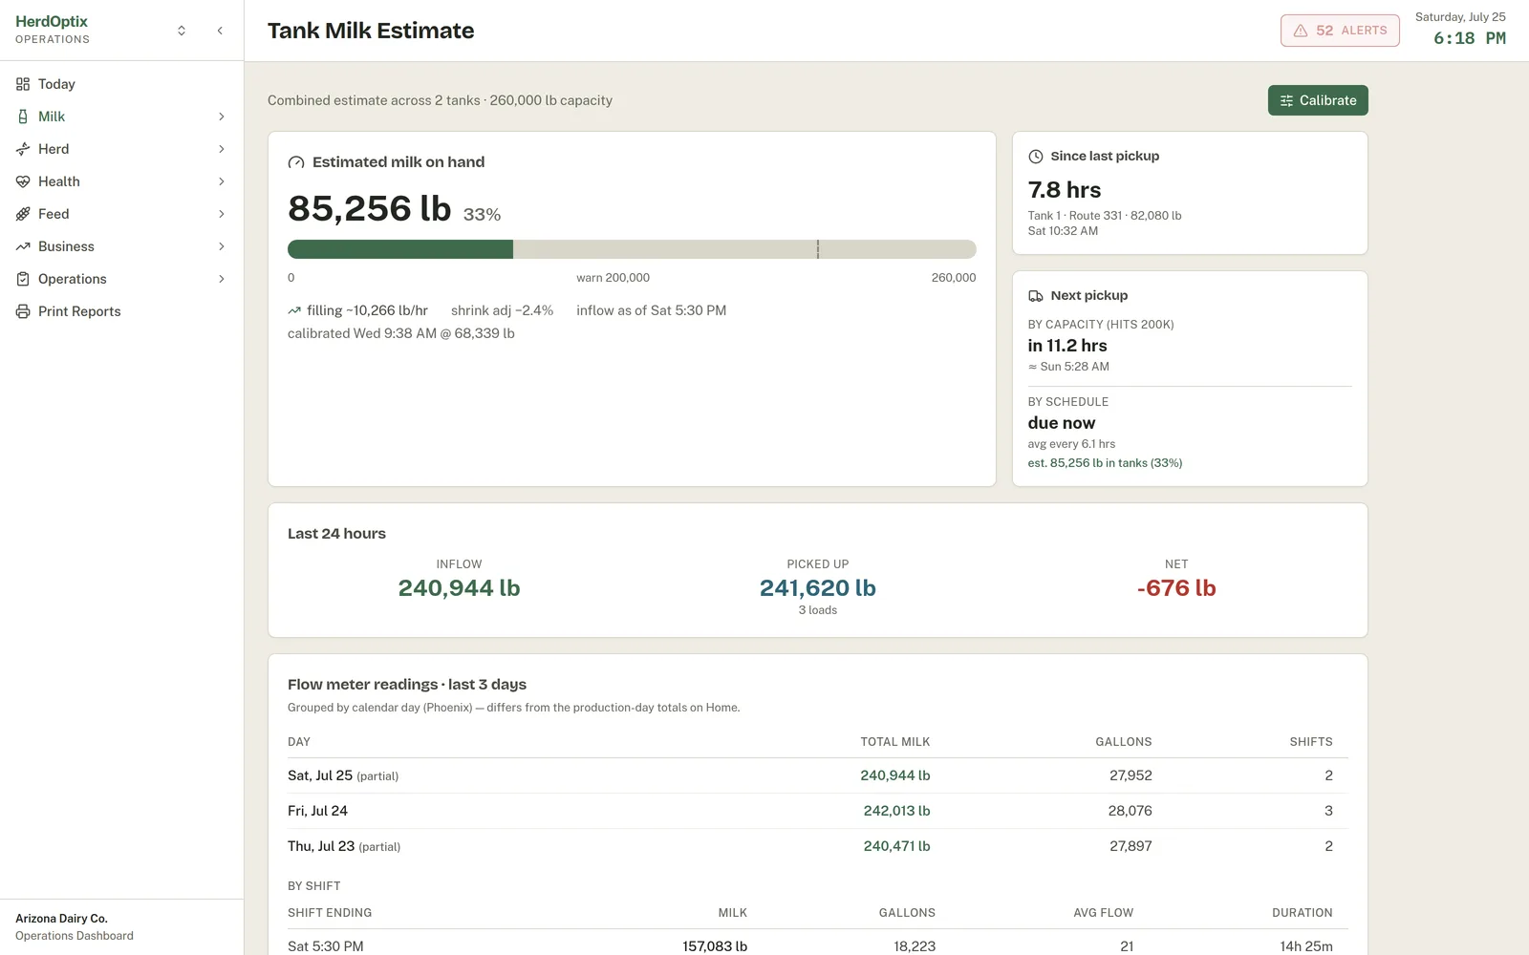Expand the Business menu chevron
The width and height of the screenshot is (1529, 955).
tap(222, 246)
